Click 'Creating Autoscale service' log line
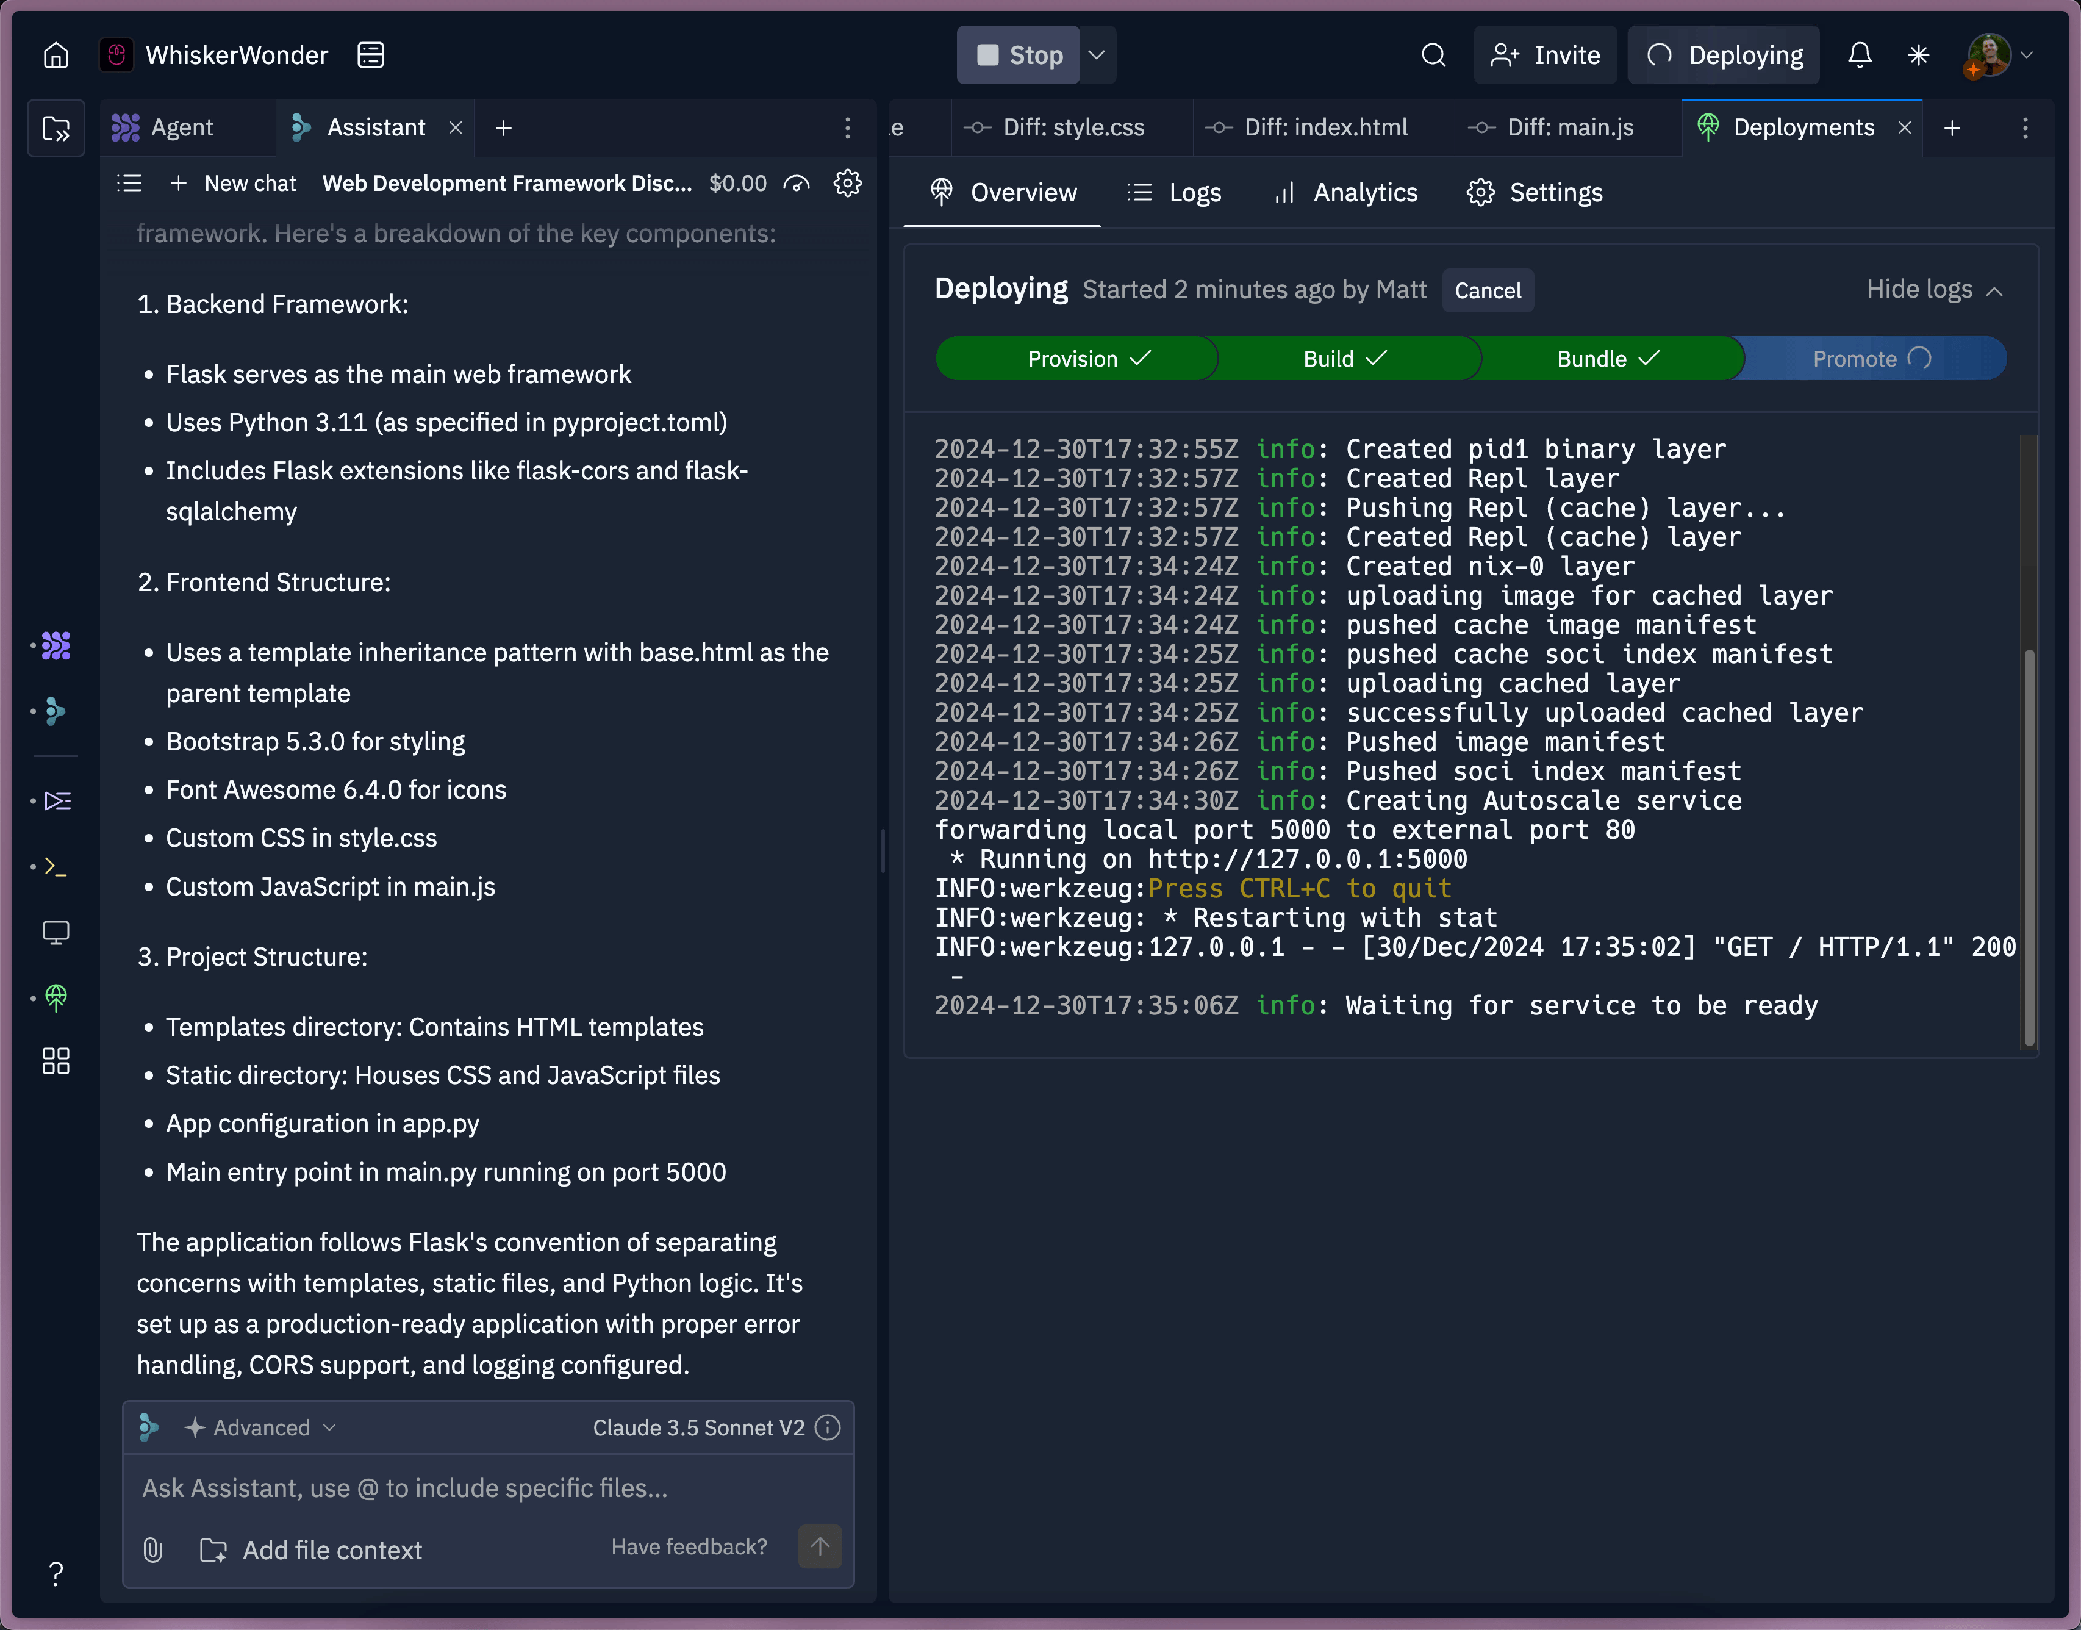Viewport: 2081px width, 1630px height. tap(1338, 801)
